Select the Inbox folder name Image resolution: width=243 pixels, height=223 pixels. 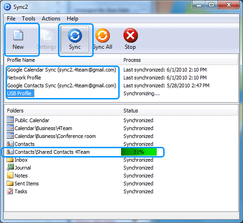[21, 160]
